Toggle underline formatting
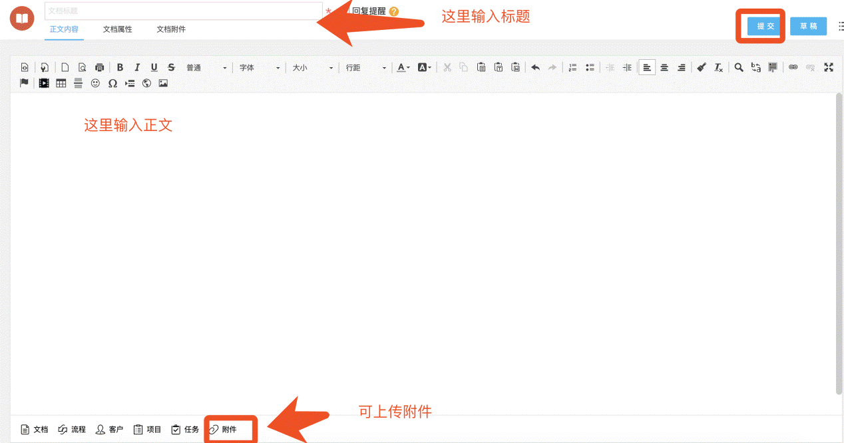The image size is (844, 443). pos(154,67)
